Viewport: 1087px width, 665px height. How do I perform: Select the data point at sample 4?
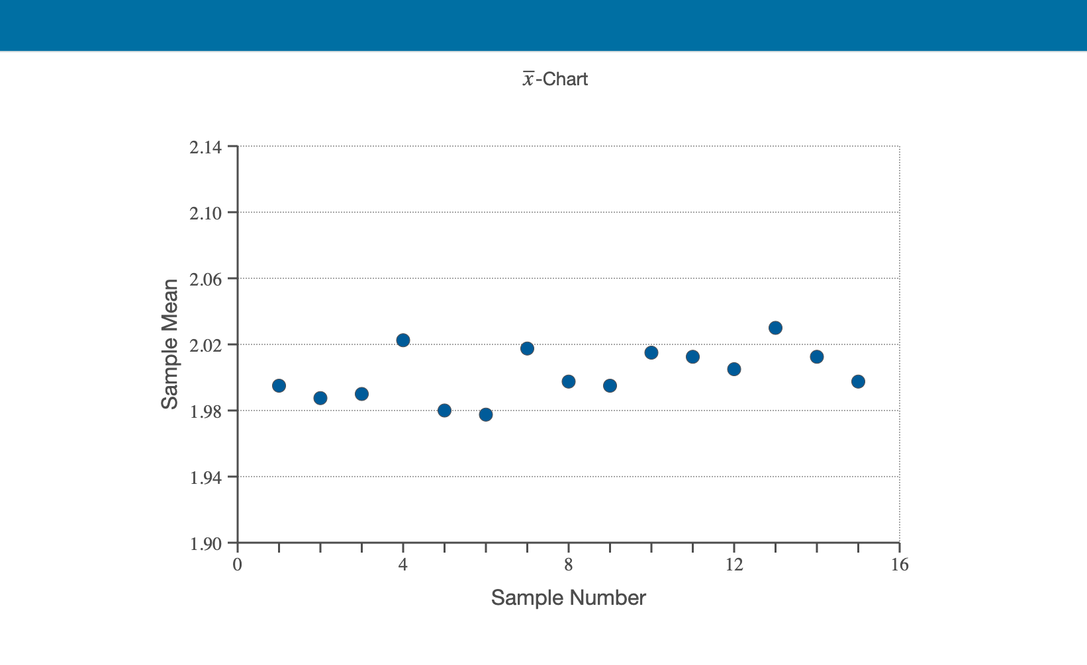[x=403, y=340]
